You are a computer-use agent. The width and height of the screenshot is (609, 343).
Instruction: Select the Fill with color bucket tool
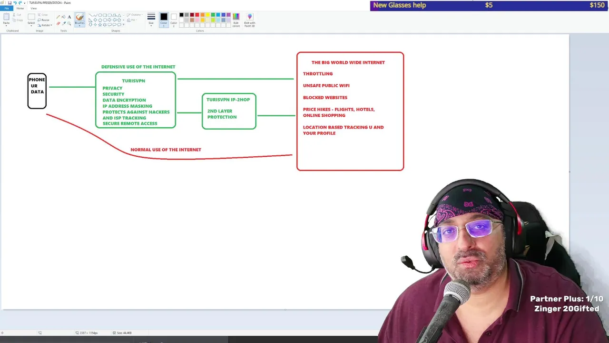pyautogui.click(x=64, y=17)
